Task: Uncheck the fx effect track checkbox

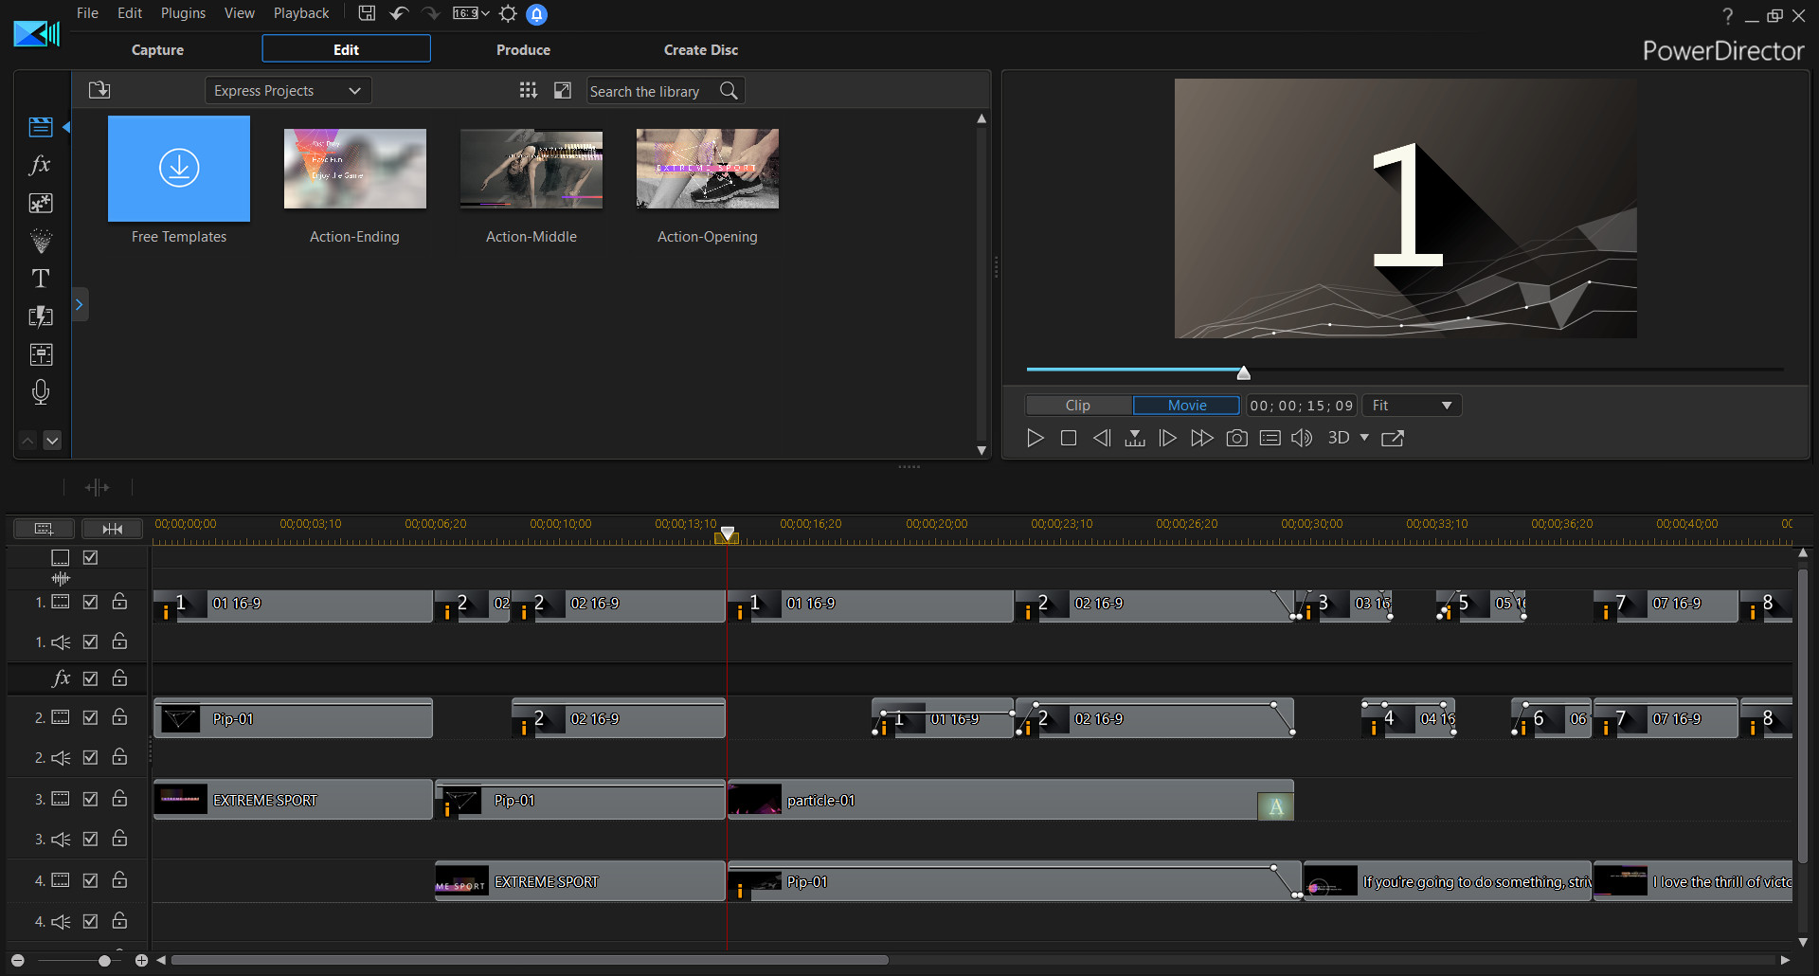Action: 90,678
